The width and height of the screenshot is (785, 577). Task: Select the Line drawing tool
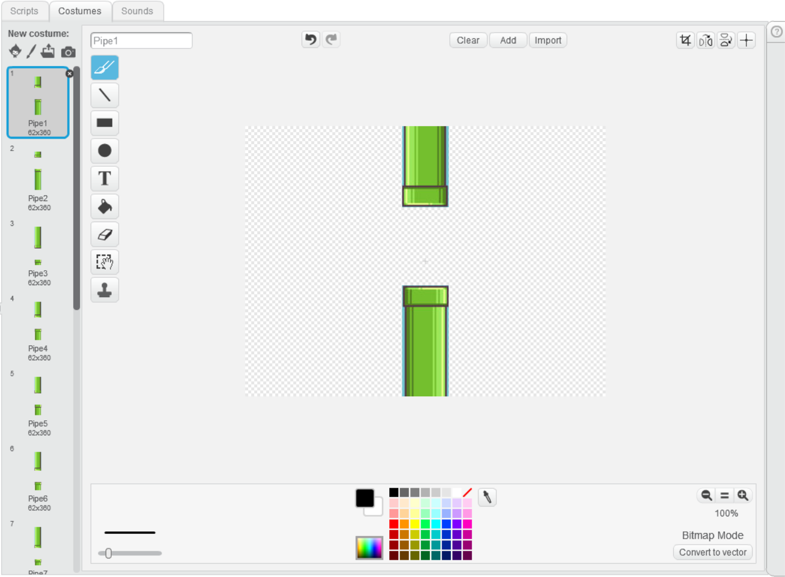pos(105,95)
